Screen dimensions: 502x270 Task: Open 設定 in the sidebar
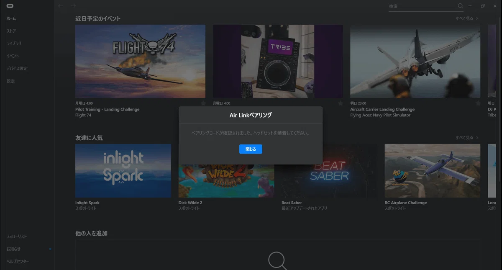coord(10,81)
